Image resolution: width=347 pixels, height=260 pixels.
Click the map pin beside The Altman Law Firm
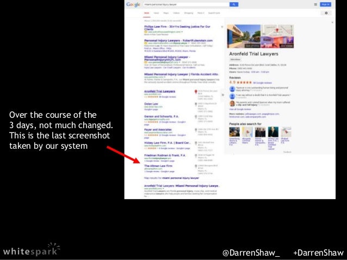pyautogui.click(x=196, y=166)
